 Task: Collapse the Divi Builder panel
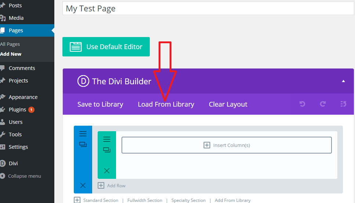pos(343,81)
